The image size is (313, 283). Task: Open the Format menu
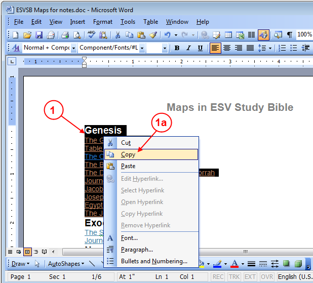pyautogui.click(x=103, y=22)
